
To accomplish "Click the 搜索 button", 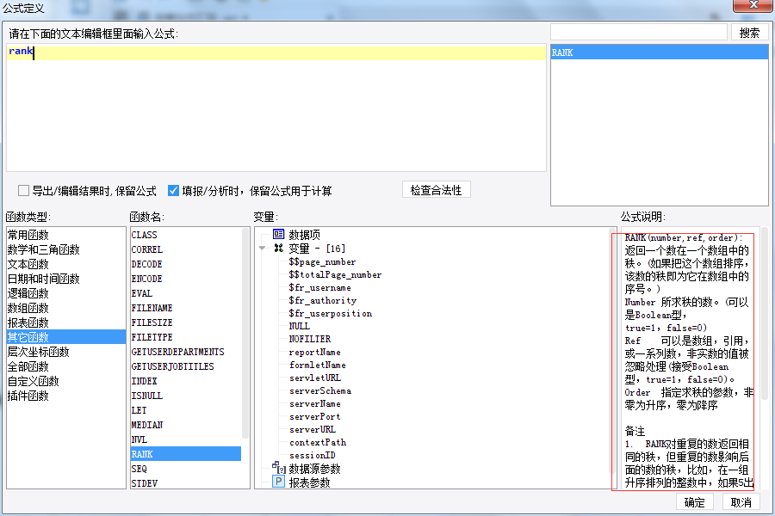I will (x=749, y=33).
